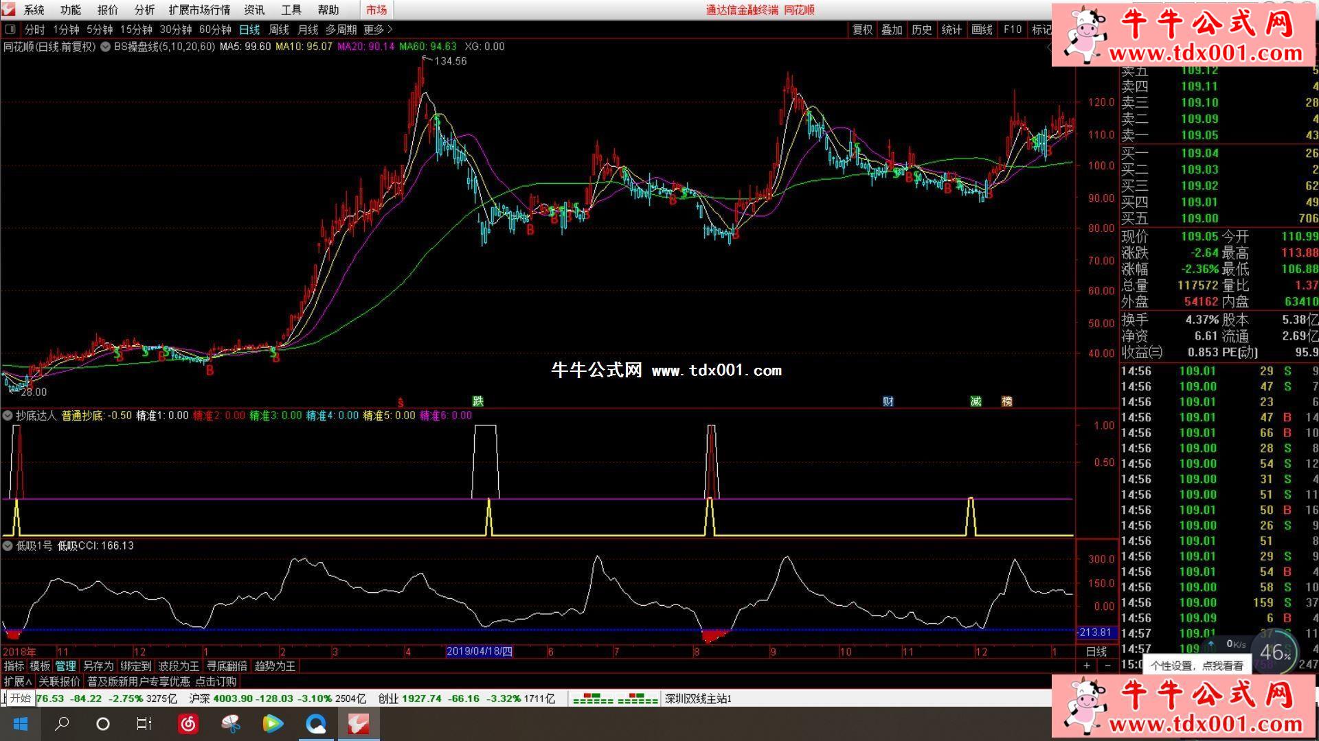Screen dimensions: 1319x741
Task: Click the circle icon beside 抄底达人
Action: point(8,416)
